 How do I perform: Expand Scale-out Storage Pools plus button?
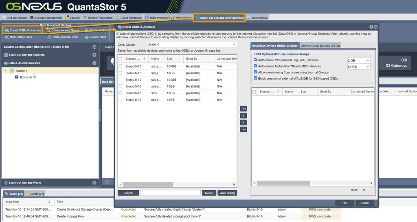tap(94, 182)
